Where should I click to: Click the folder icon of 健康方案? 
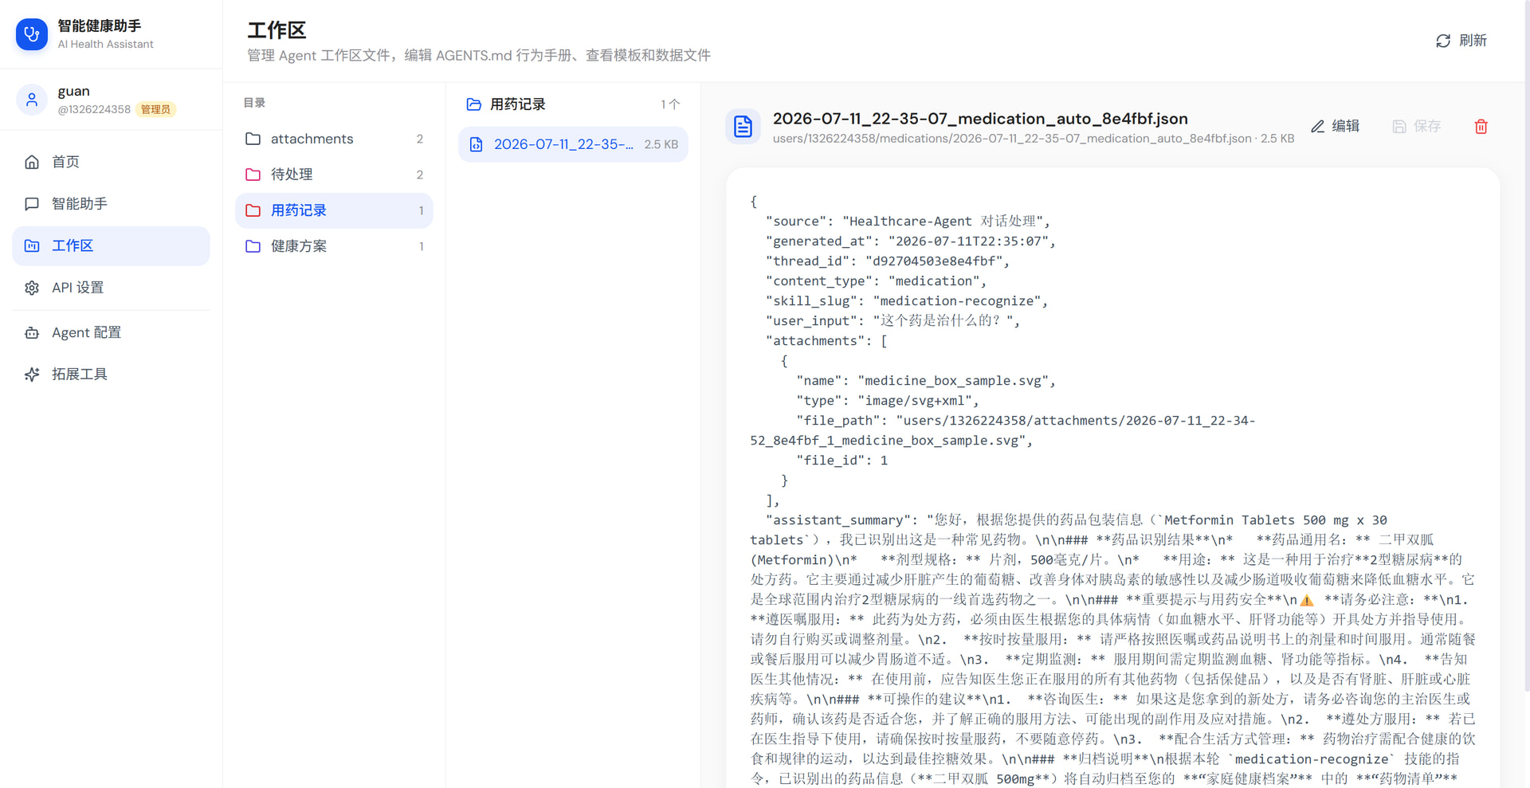click(x=253, y=246)
